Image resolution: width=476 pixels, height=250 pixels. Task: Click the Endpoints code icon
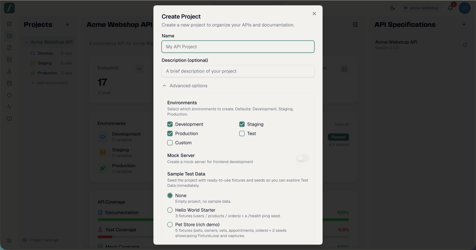[139, 69]
